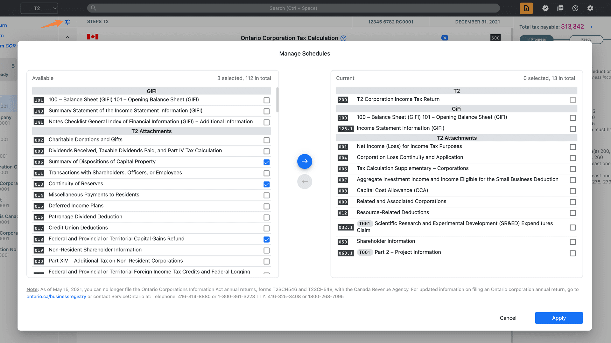This screenshot has height=343, width=611.
Task: Open the verification badge icon in top bar
Action: point(545,8)
